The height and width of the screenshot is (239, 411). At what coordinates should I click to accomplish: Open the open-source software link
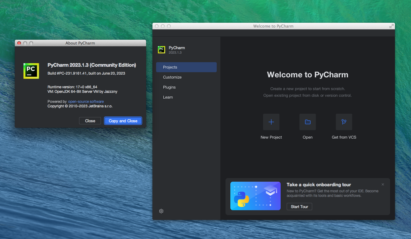point(86,102)
